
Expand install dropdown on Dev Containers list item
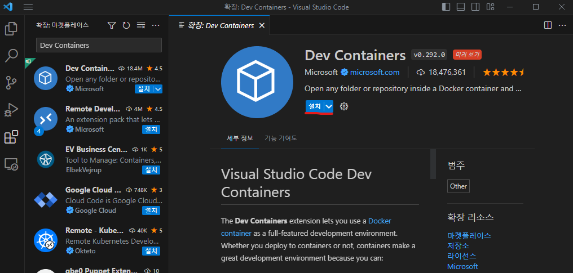coord(158,89)
